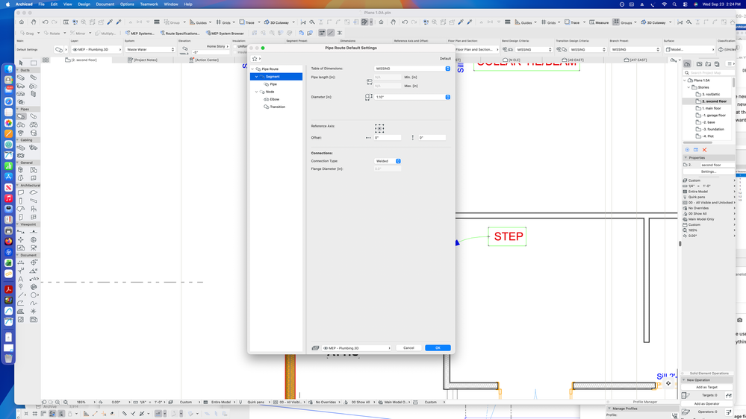Click the Reference Axis anchor selector
746x419 pixels.
tap(379, 128)
